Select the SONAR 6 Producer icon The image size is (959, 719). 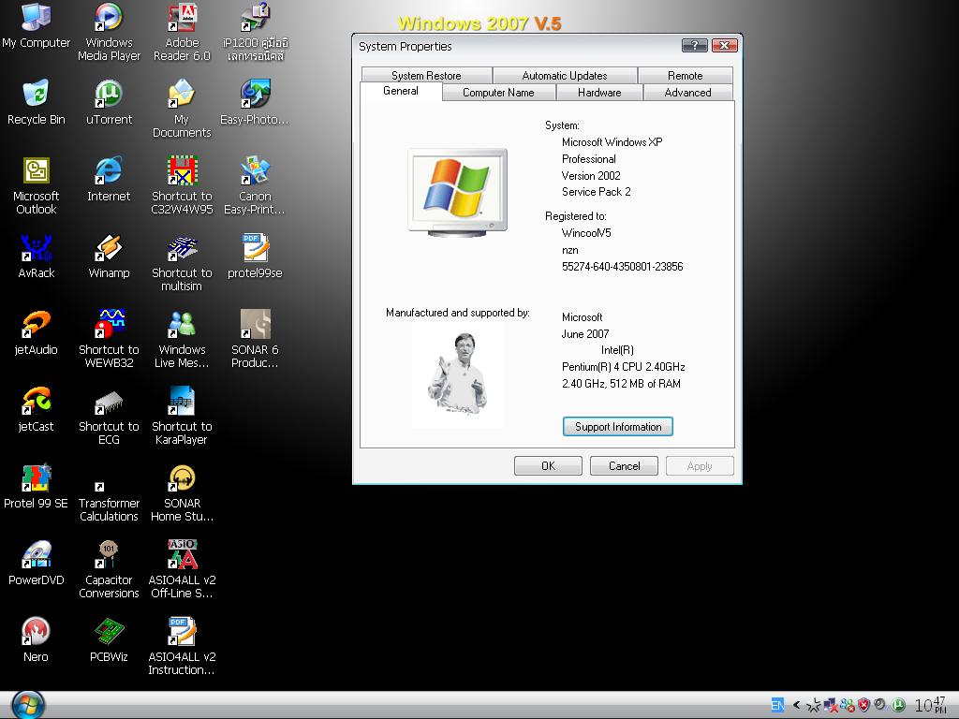pyautogui.click(x=255, y=339)
